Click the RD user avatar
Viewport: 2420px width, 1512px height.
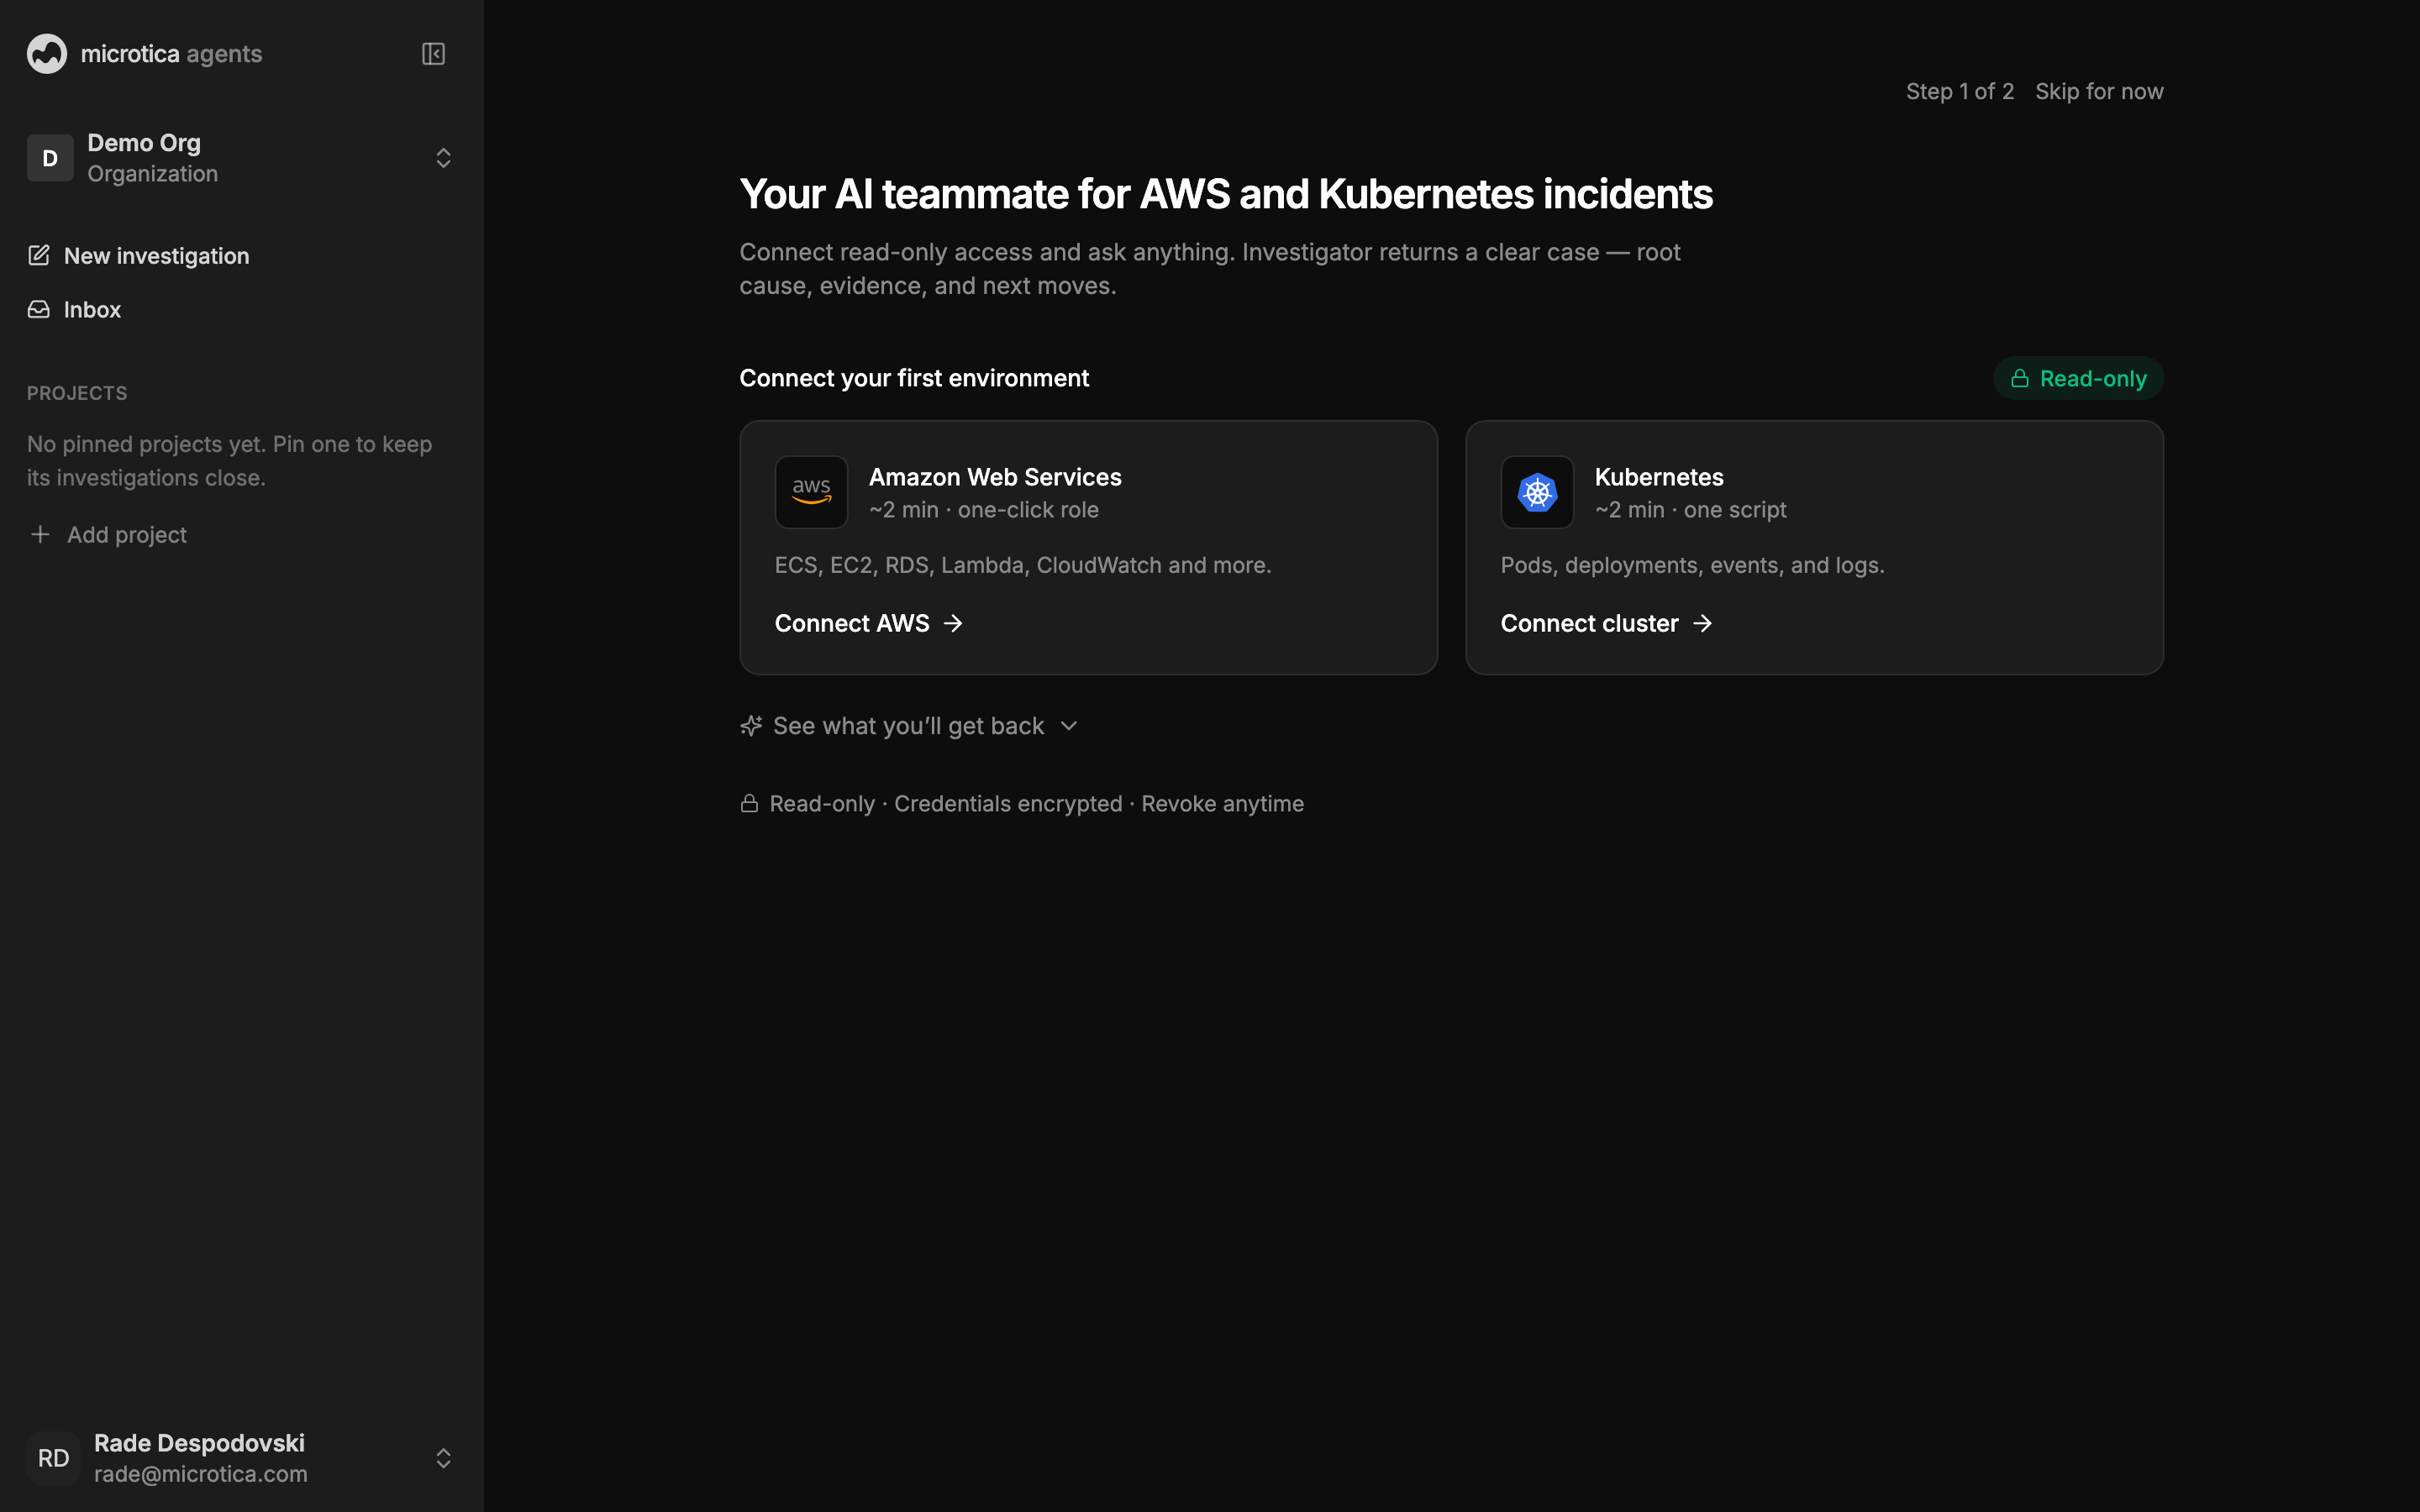pos(54,1458)
